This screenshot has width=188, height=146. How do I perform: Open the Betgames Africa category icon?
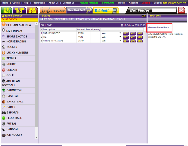coord(4,24)
